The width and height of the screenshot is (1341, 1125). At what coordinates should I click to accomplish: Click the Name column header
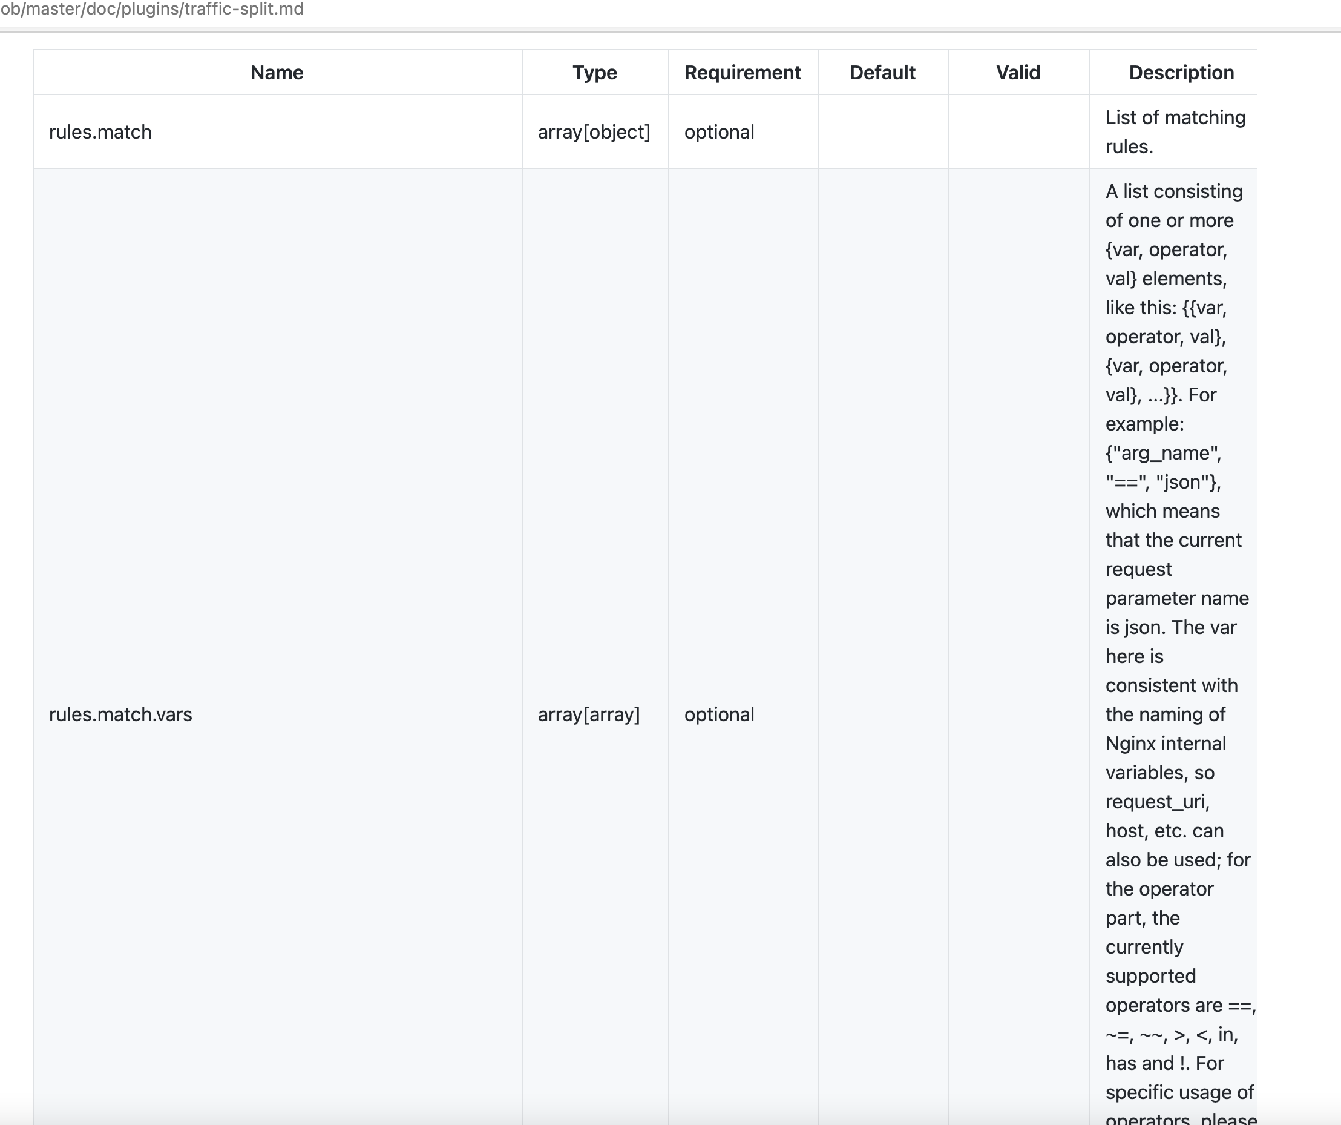(277, 73)
